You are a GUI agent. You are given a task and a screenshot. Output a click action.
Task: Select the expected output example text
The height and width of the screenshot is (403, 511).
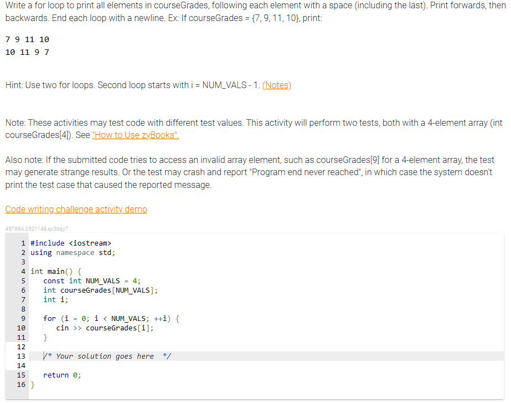[26, 45]
